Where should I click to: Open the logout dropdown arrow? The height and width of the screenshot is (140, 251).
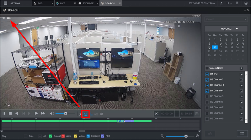coord(231,4)
